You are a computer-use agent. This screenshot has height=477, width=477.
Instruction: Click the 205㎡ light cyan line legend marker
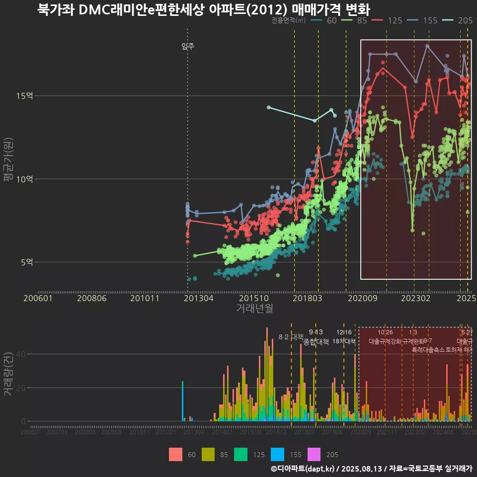(x=448, y=20)
